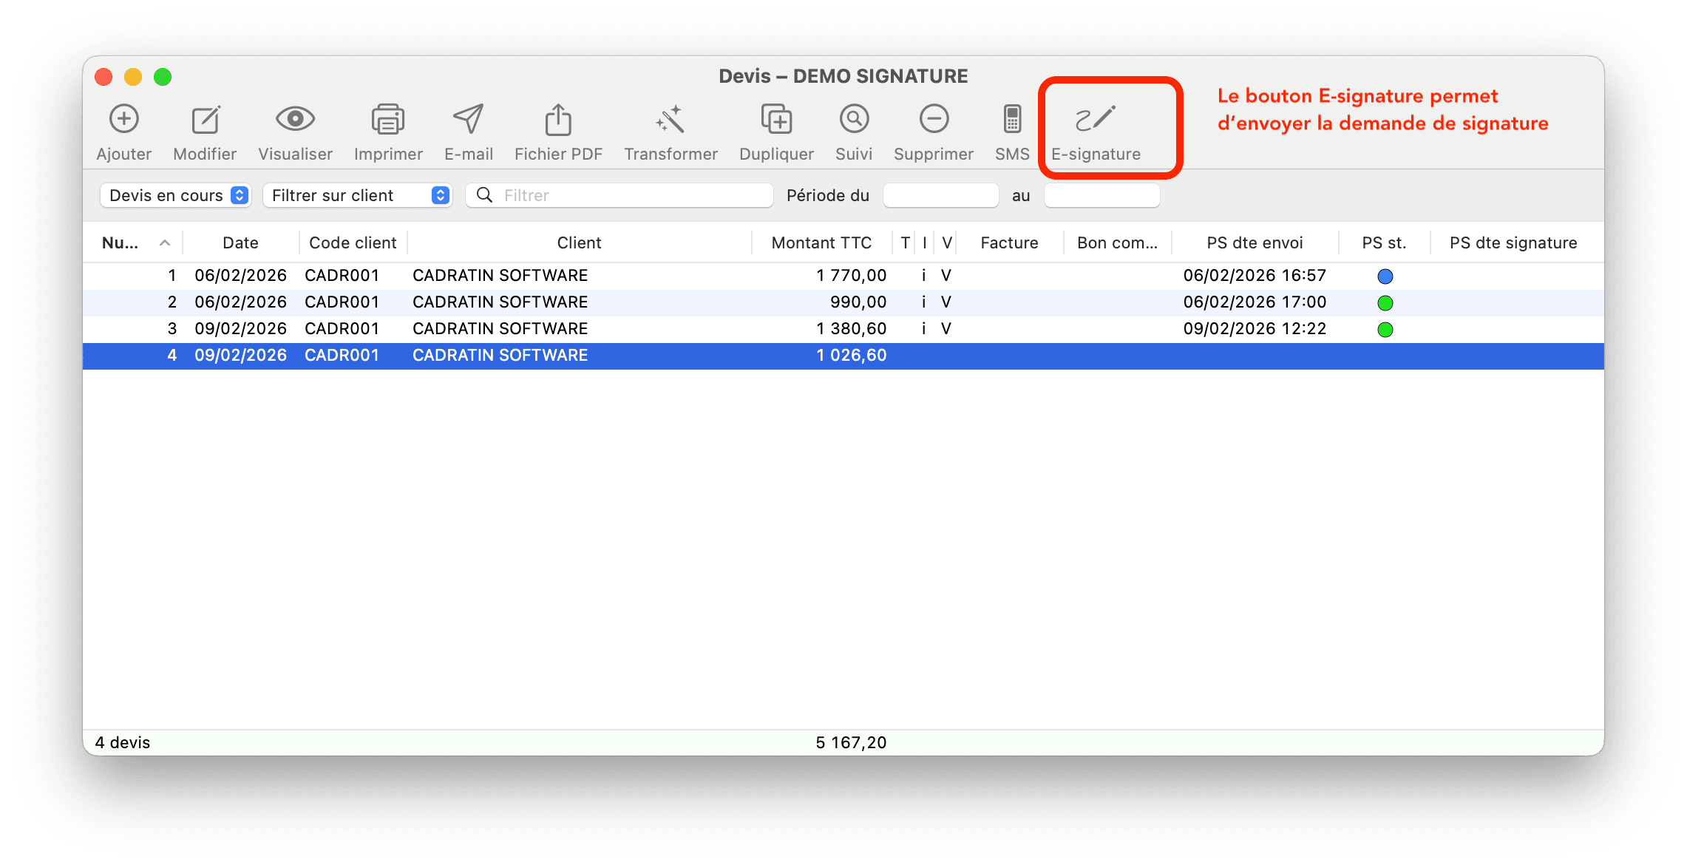The width and height of the screenshot is (1687, 865).
Task: Open Modifier to edit the devis
Action: [205, 119]
